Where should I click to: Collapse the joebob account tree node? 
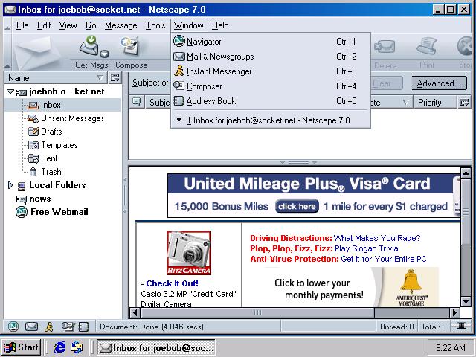[10, 91]
